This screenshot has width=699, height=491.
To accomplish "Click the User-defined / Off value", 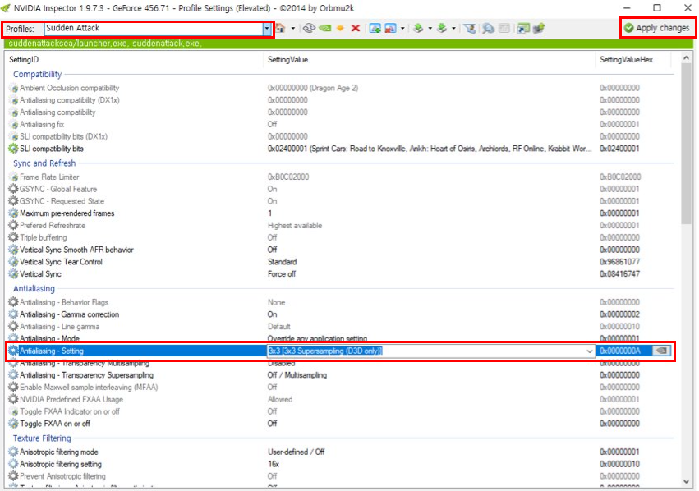I will coord(296,452).
